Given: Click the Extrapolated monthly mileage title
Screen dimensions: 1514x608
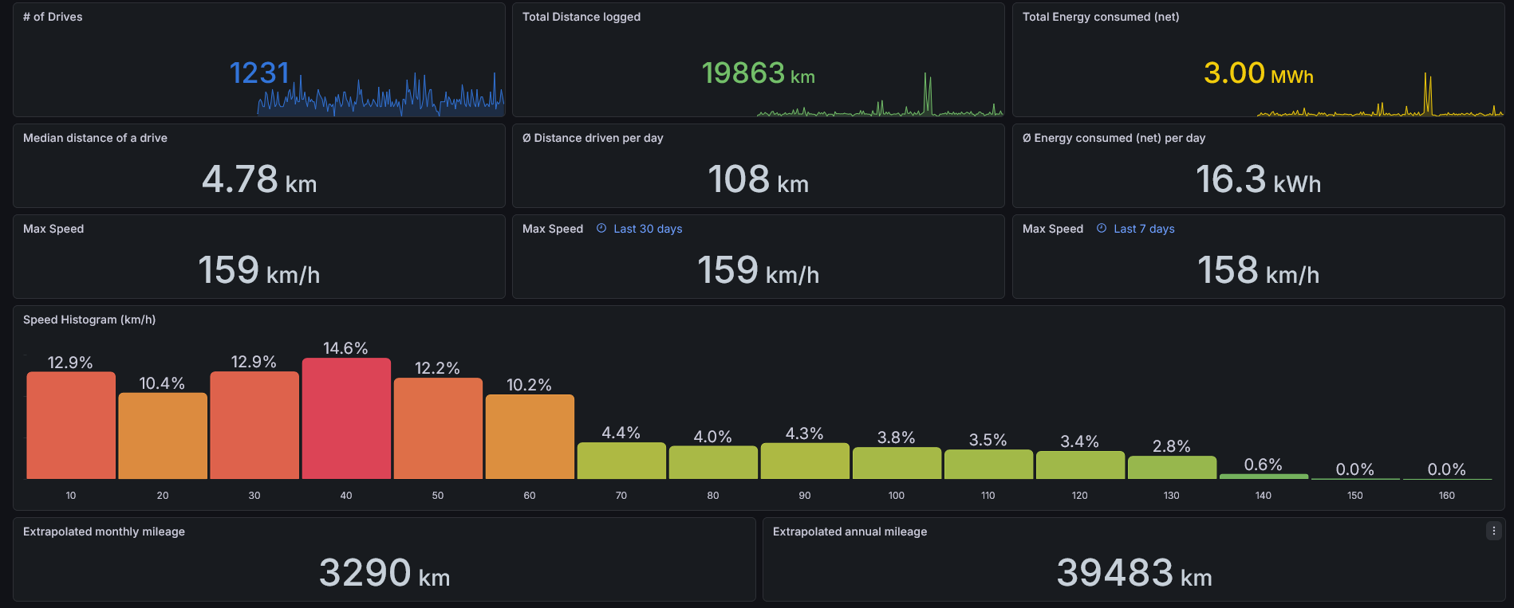Looking at the screenshot, I should pos(104,532).
